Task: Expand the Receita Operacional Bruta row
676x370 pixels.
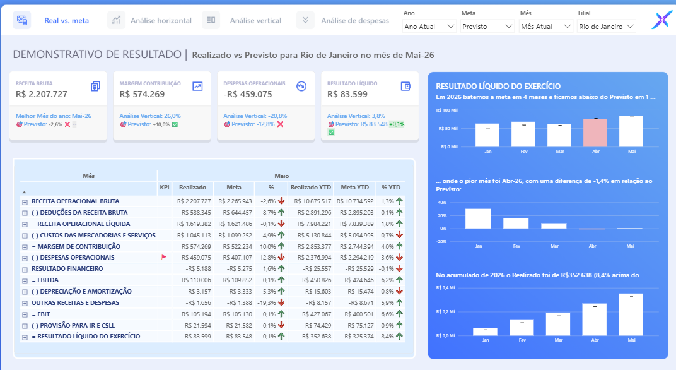Action: coord(25,201)
